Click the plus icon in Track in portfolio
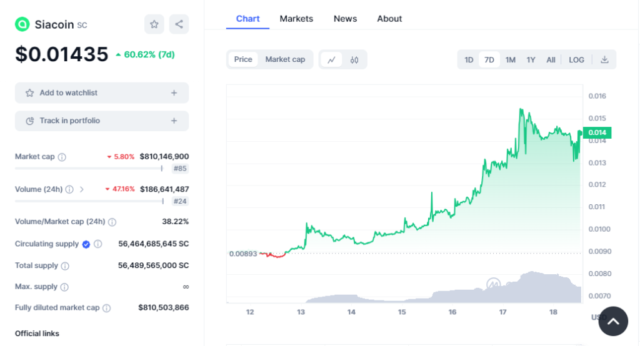The image size is (640, 346). tap(174, 121)
